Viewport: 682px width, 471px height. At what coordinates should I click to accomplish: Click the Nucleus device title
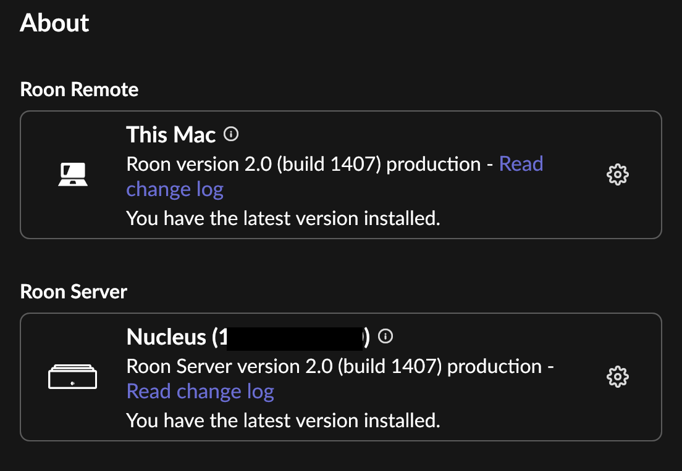click(x=166, y=337)
